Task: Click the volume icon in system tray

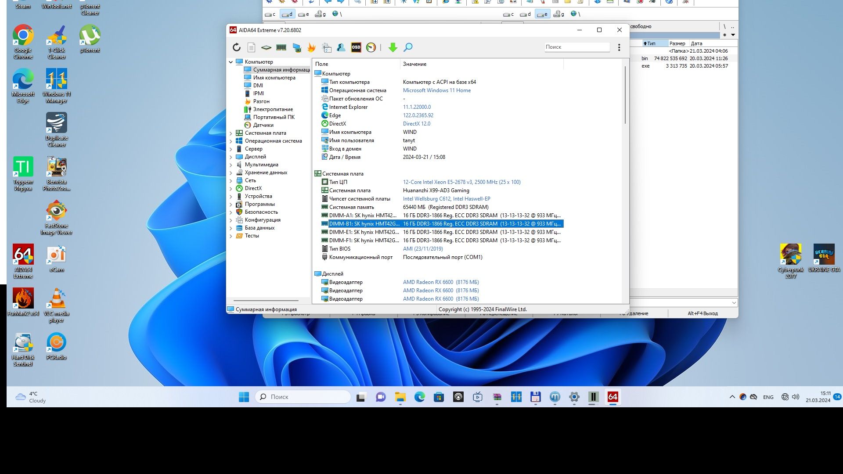Action: pyautogui.click(x=796, y=397)
